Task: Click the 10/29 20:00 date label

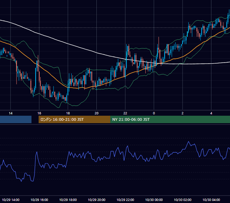Action: click(x=96, y=200)
